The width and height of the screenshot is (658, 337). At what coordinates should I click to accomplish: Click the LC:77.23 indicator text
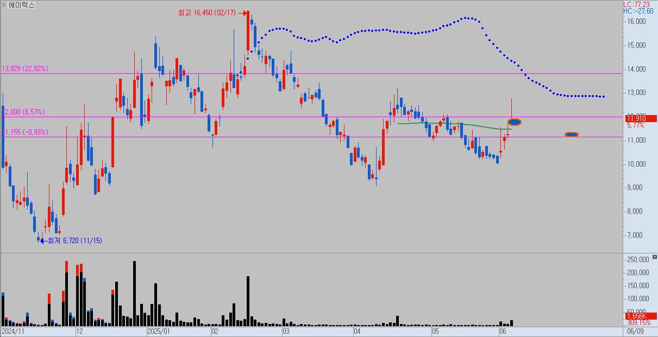(637, 4)
